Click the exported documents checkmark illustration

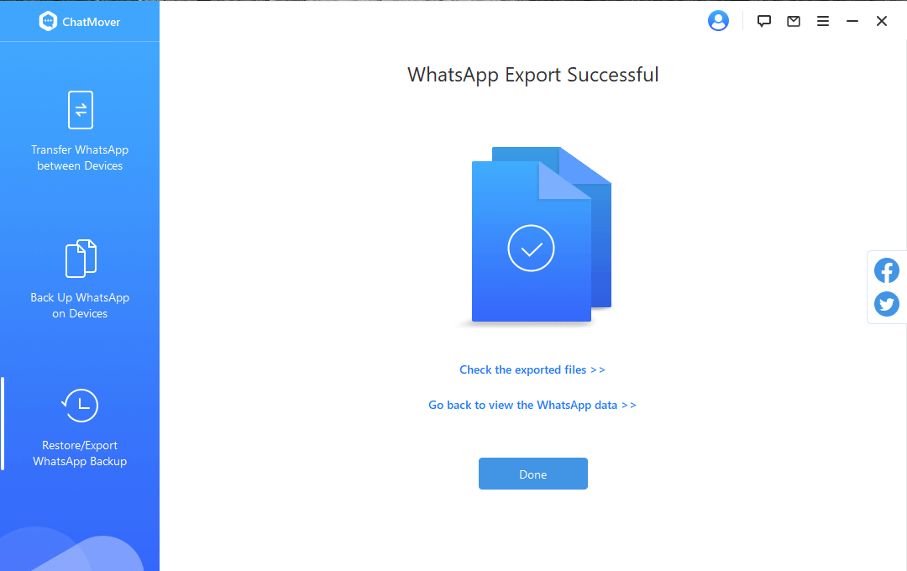542,234
